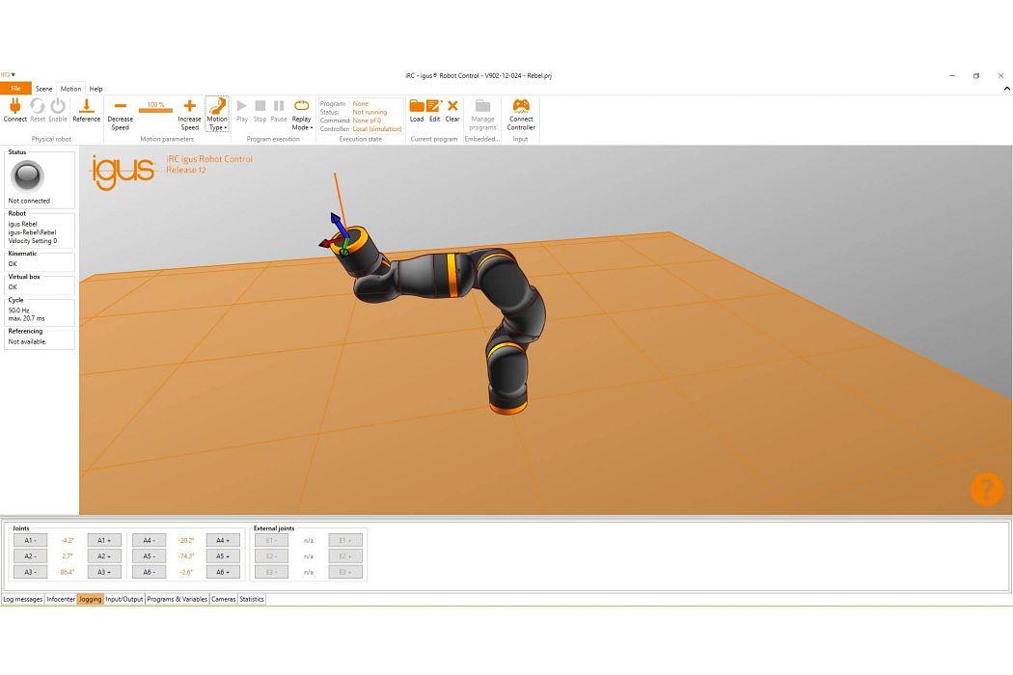
Task: Switch to the Log messages tab
Action: [22, 599]
